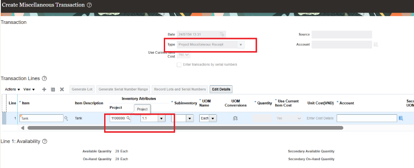Click the header Account input field
Image resolution: width=414 pixels, height=168 pixels.
tap(342, 45)
